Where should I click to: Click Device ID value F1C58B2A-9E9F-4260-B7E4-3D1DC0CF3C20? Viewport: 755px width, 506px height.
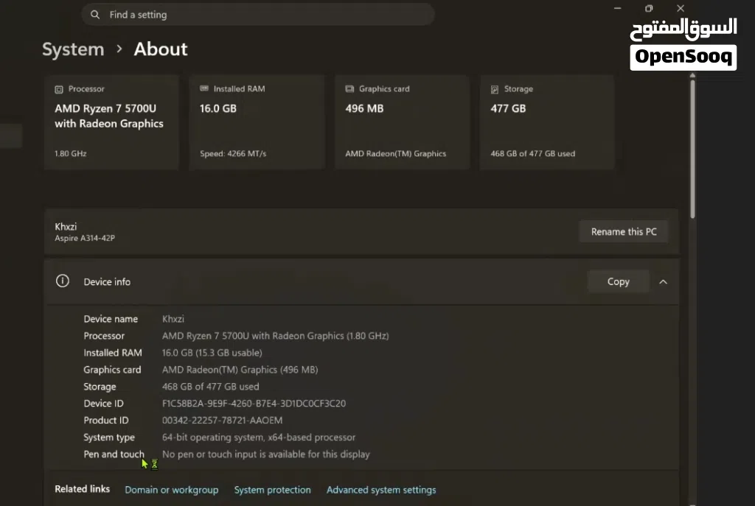point(254,404)
